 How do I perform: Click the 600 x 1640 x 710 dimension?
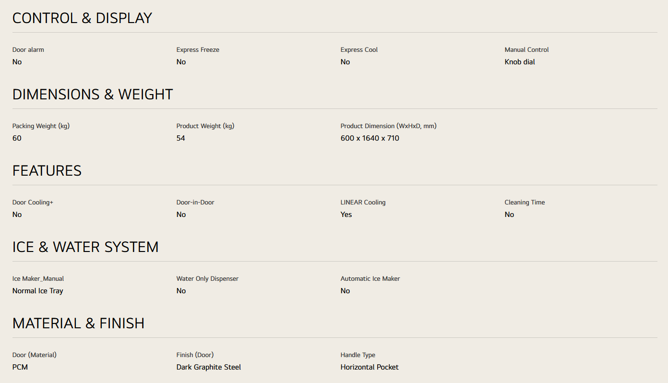coord(370,138)
